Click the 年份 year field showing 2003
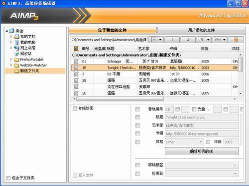The image size is (249, 186). (231, 142)
